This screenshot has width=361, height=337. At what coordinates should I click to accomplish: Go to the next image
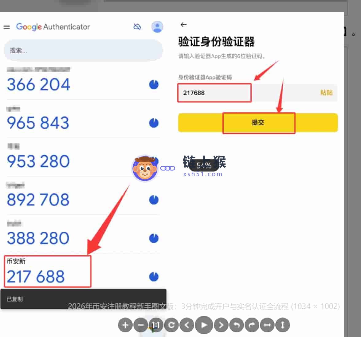(221, 325)
